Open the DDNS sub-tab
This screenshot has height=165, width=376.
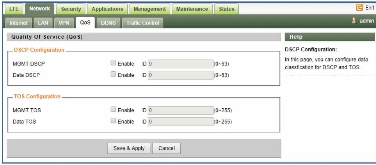click(108, 23)
